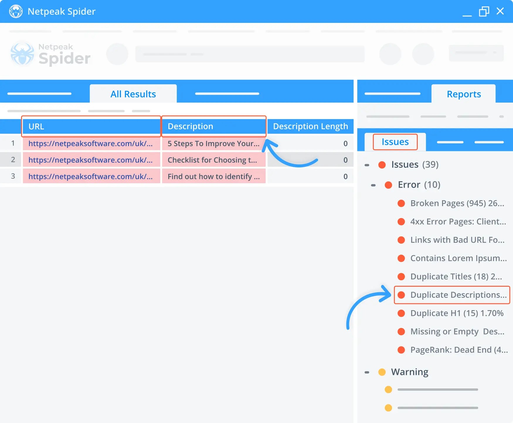This screenshot has width=513, height=423.
Task: Click the red indicator next to Duplicate Descriptions
Action: click(402, 295)
